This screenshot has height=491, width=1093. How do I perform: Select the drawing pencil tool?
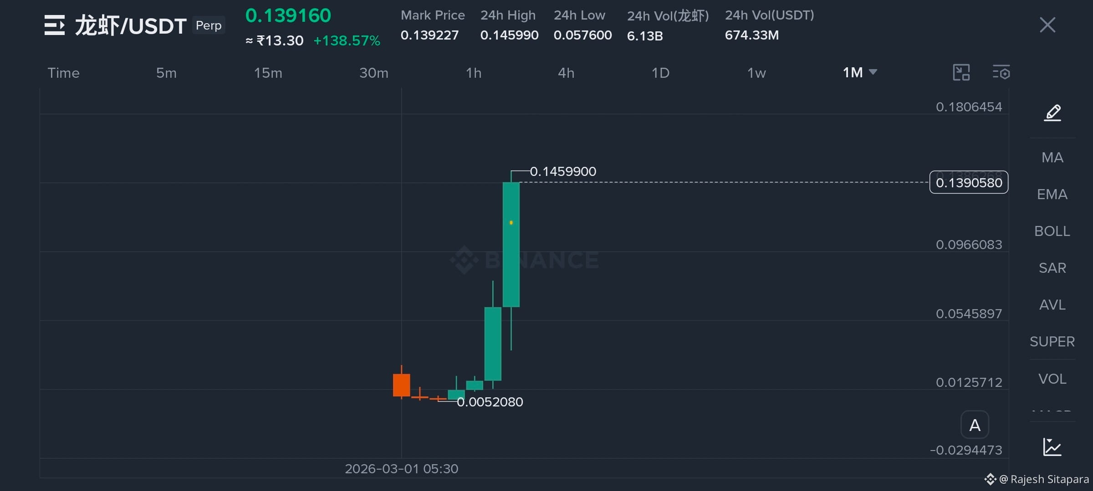pos(1052,112)
